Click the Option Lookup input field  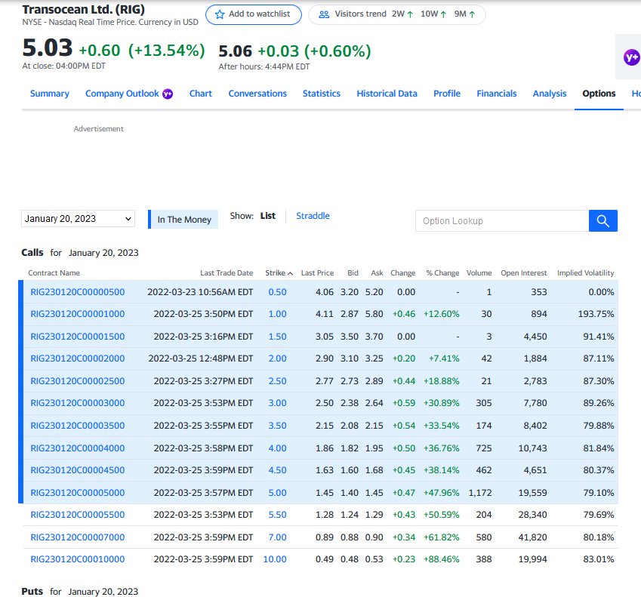pyautogui.click(x=502, y=220)
